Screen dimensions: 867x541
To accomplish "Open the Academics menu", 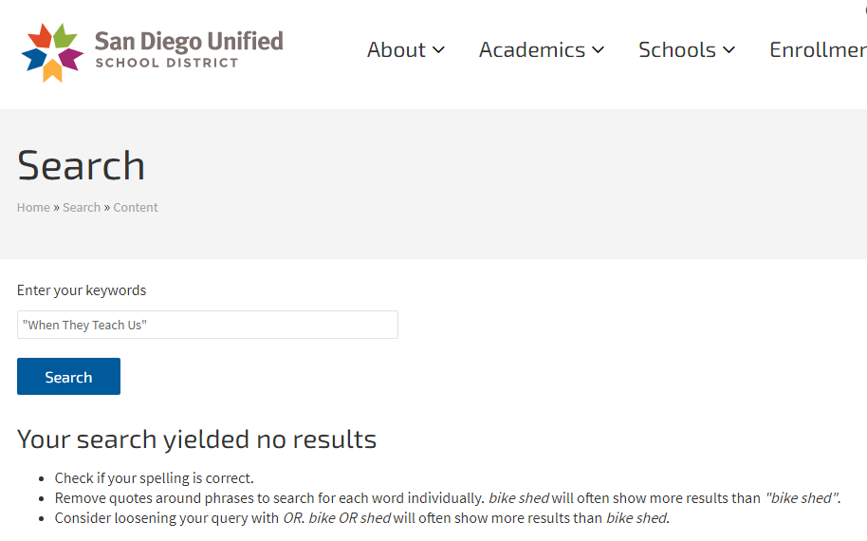I will 532,49.
